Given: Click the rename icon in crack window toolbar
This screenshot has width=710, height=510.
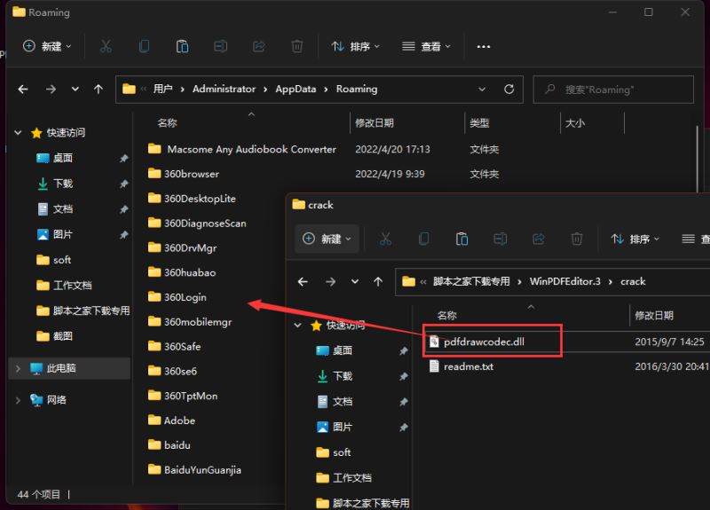Looking at the screenshot, I should [x=500, y=239].
